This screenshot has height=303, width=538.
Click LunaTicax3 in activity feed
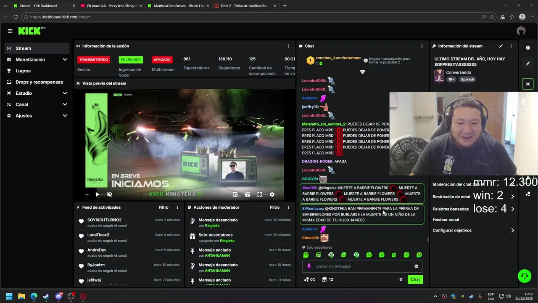click(98, 235)
